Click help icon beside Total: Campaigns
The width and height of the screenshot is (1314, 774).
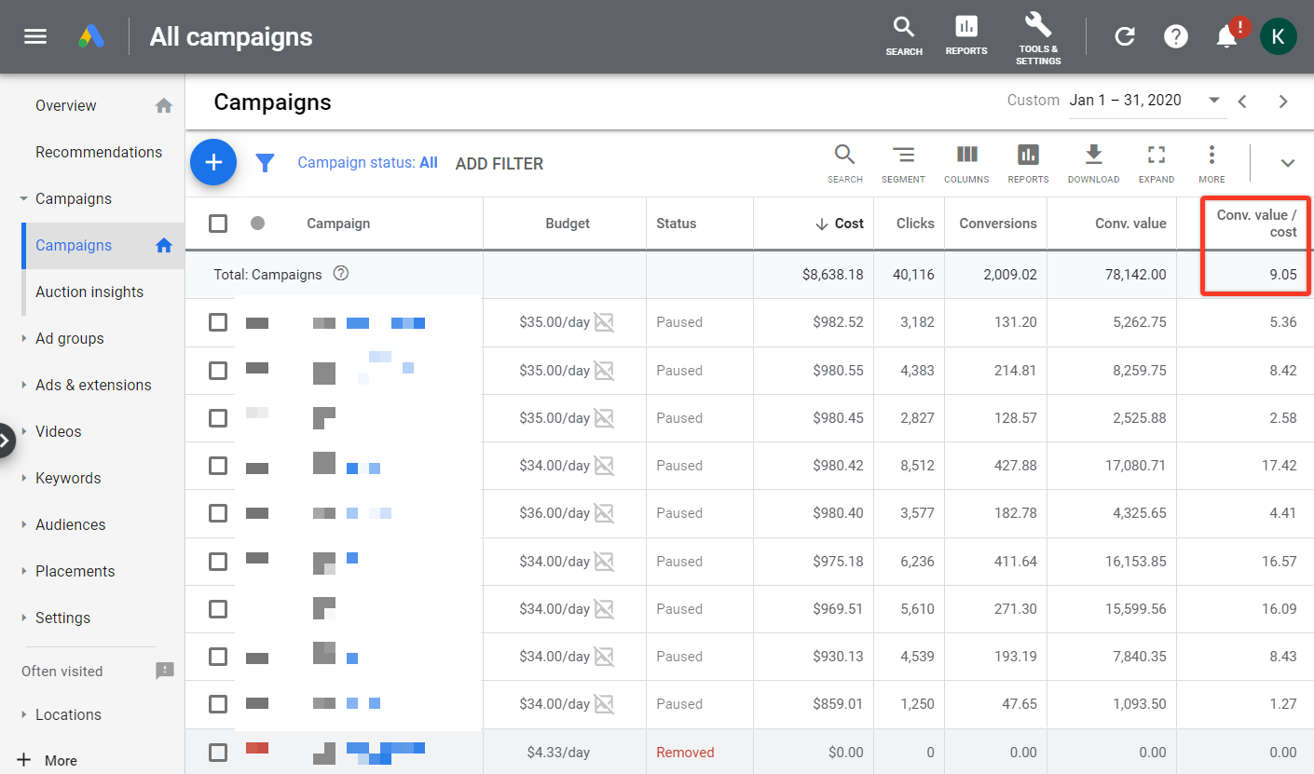click(x=341, y=274)
